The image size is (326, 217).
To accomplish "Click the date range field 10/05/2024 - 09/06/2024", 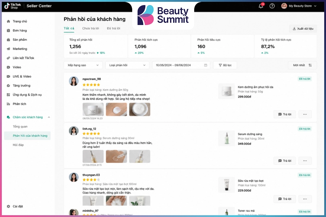I will click(181, 65).
